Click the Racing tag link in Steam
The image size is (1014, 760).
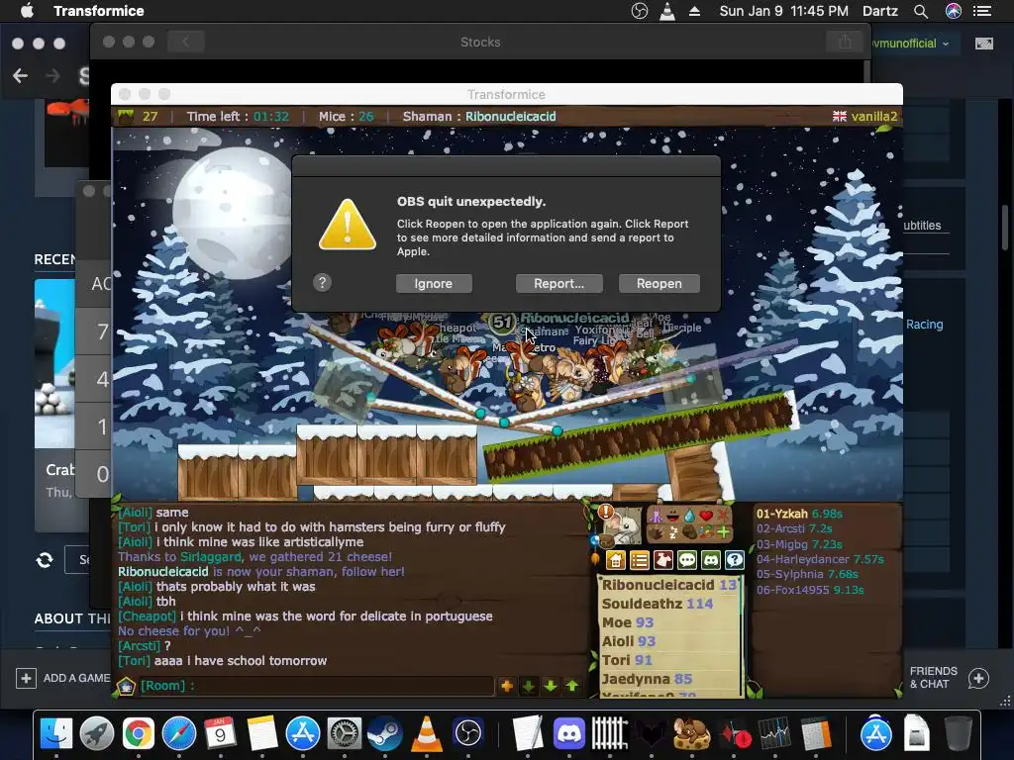pyautogui.click(x=924, y=325)
